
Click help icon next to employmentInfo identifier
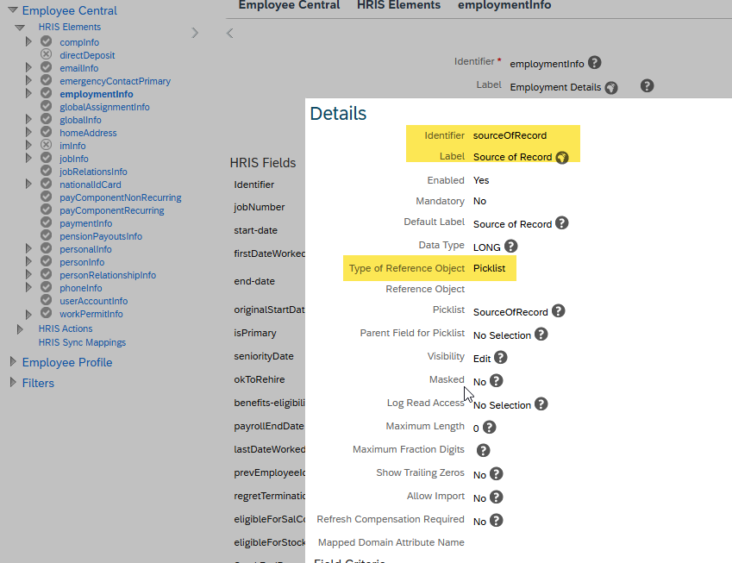pos(594,63)
